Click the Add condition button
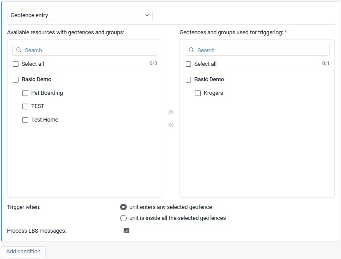 click(x=23, y=252)
